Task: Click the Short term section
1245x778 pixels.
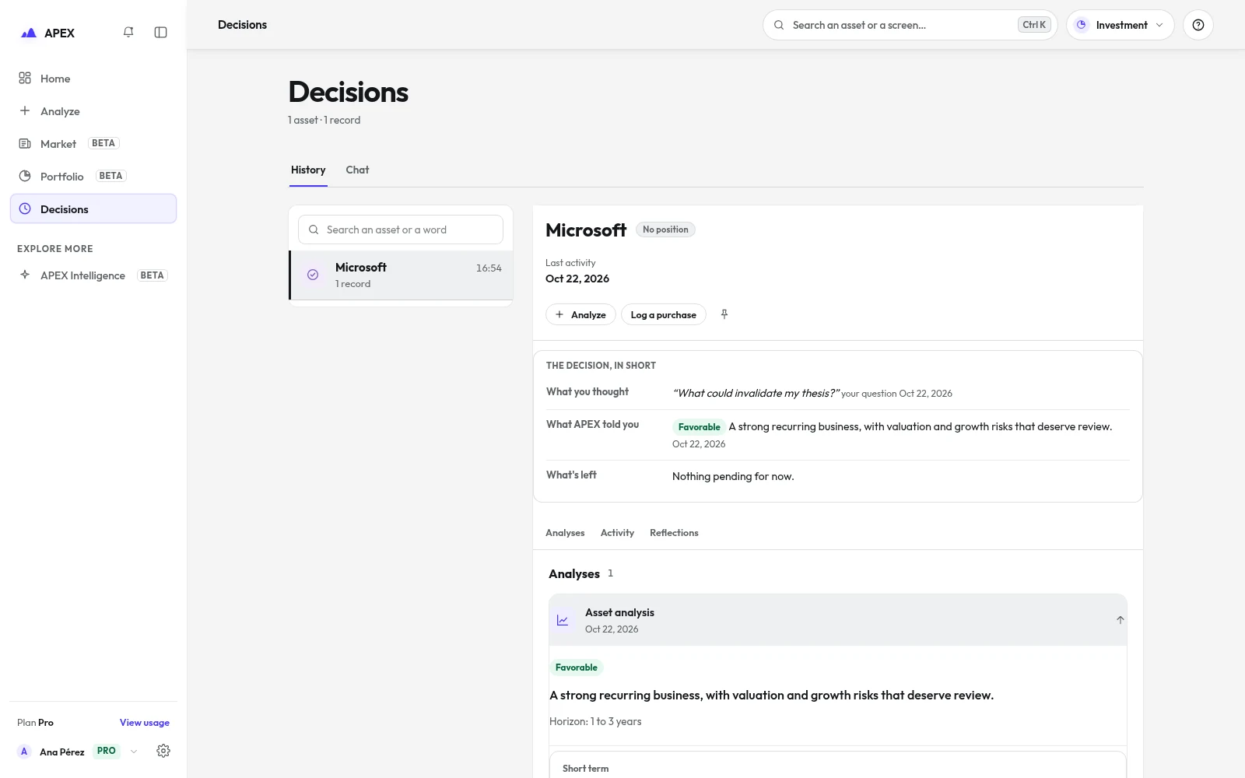Action: coord(838,765)
